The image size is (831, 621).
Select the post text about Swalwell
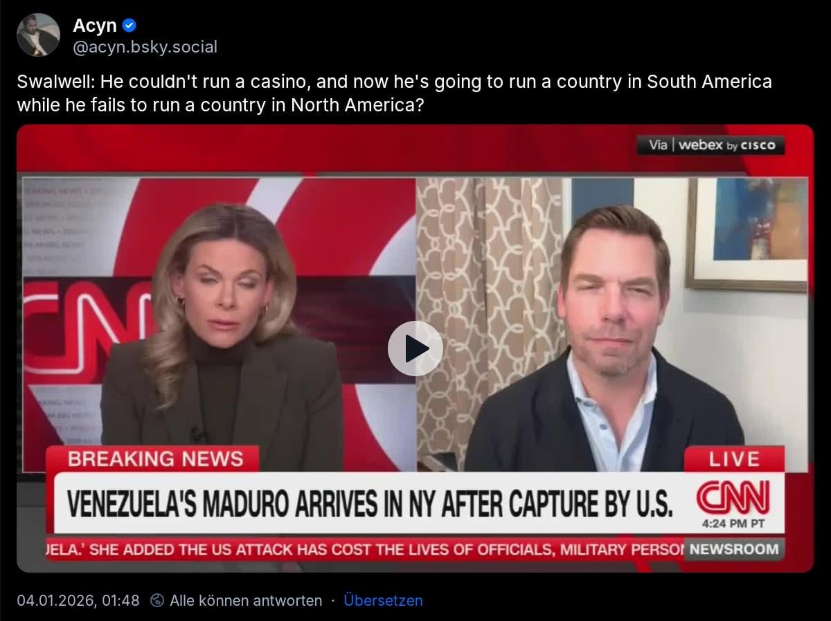[x=394, y=93]
